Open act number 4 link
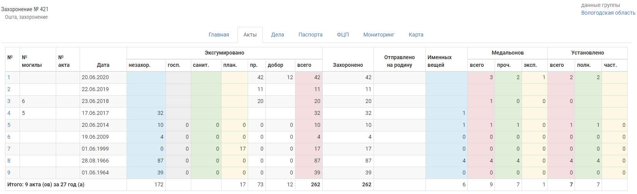Image resolution: width=637 pixels, height=194 pixels. pyautogui.click(x=9, y=113)
